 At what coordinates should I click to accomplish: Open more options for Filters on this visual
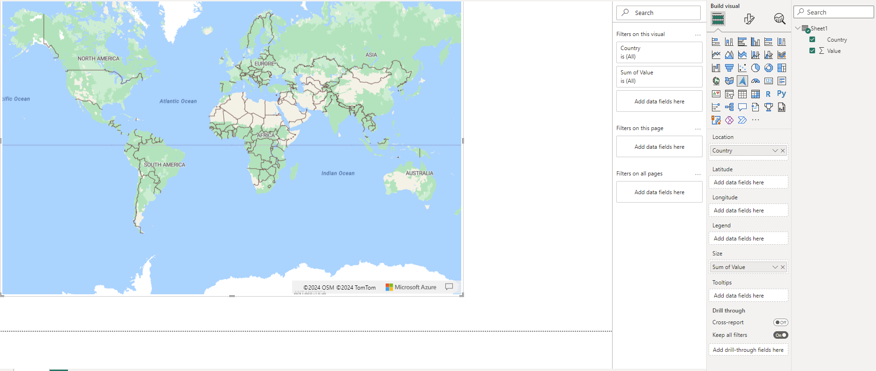698,35
